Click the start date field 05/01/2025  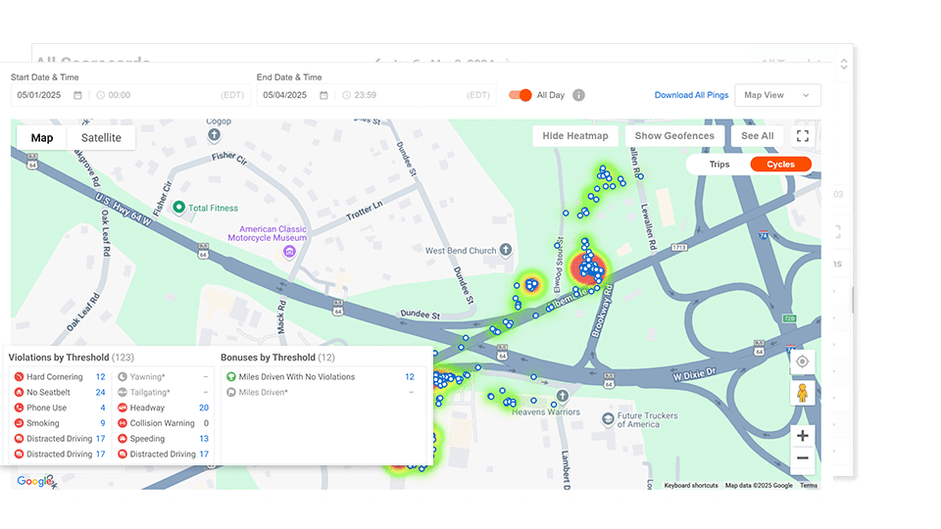point(39,95)
